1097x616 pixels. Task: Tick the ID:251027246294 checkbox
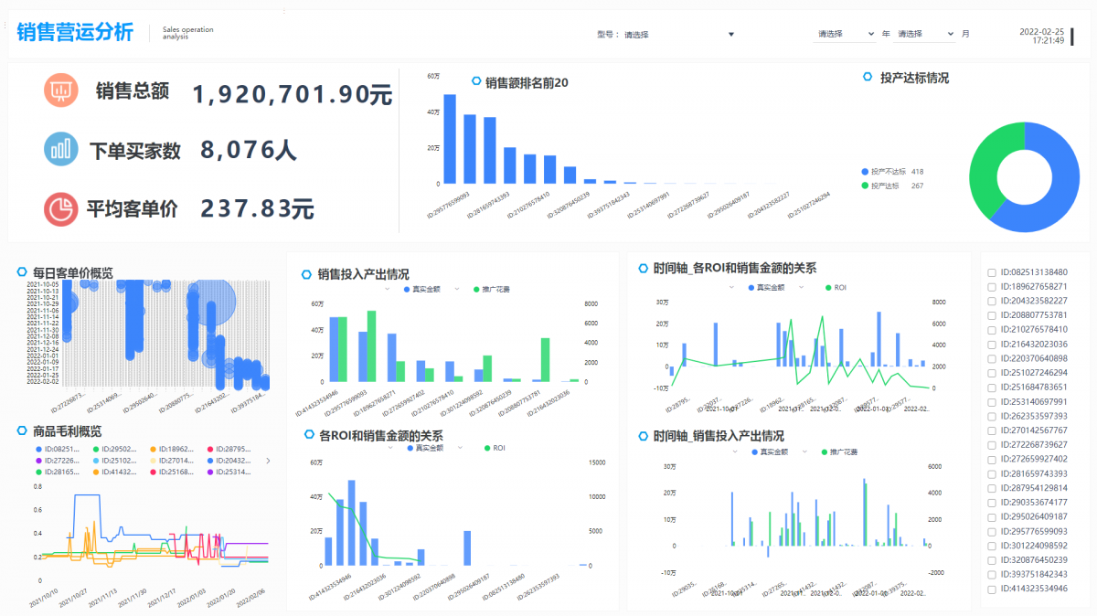(993, 373)
